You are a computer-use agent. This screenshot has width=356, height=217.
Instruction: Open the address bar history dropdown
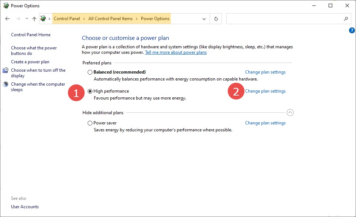coord(204,19)
